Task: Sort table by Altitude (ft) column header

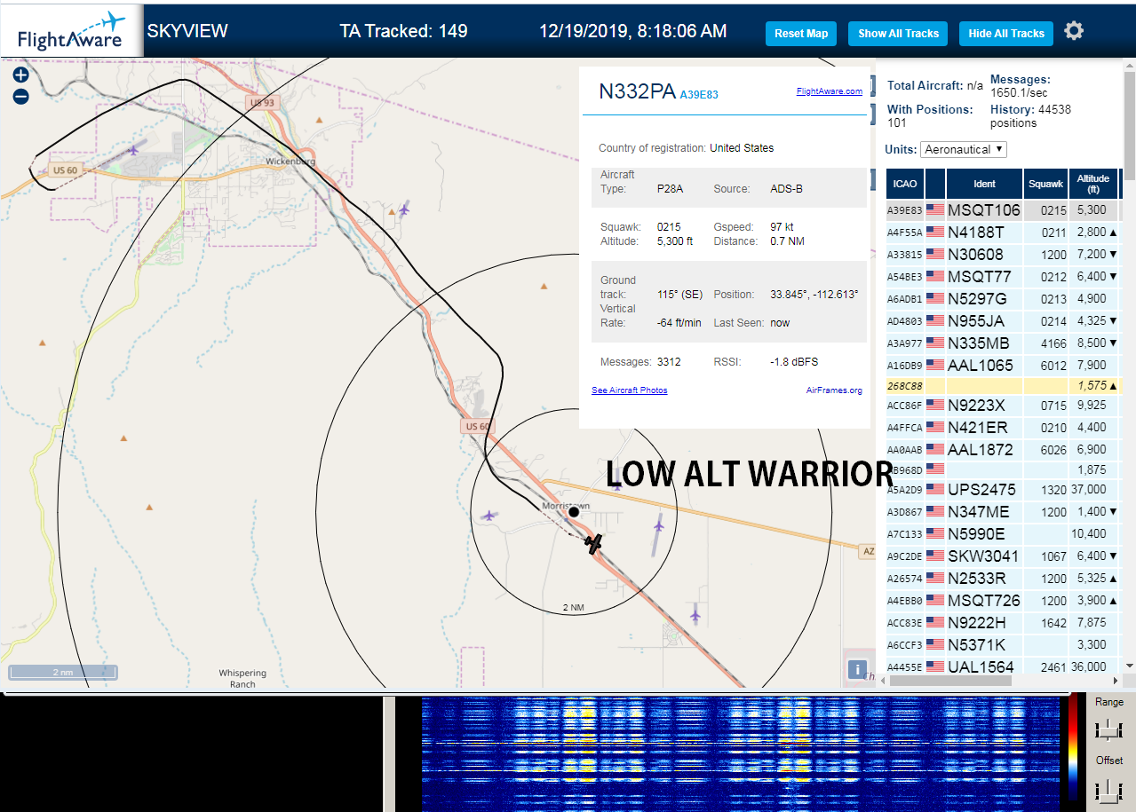Action: point(1093,184)
